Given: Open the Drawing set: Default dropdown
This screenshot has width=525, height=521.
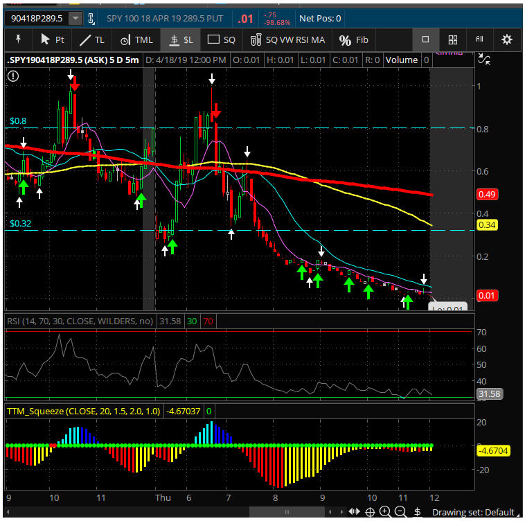Looking at the screenshot, I should pyautogui.click(x=477, y=513).
